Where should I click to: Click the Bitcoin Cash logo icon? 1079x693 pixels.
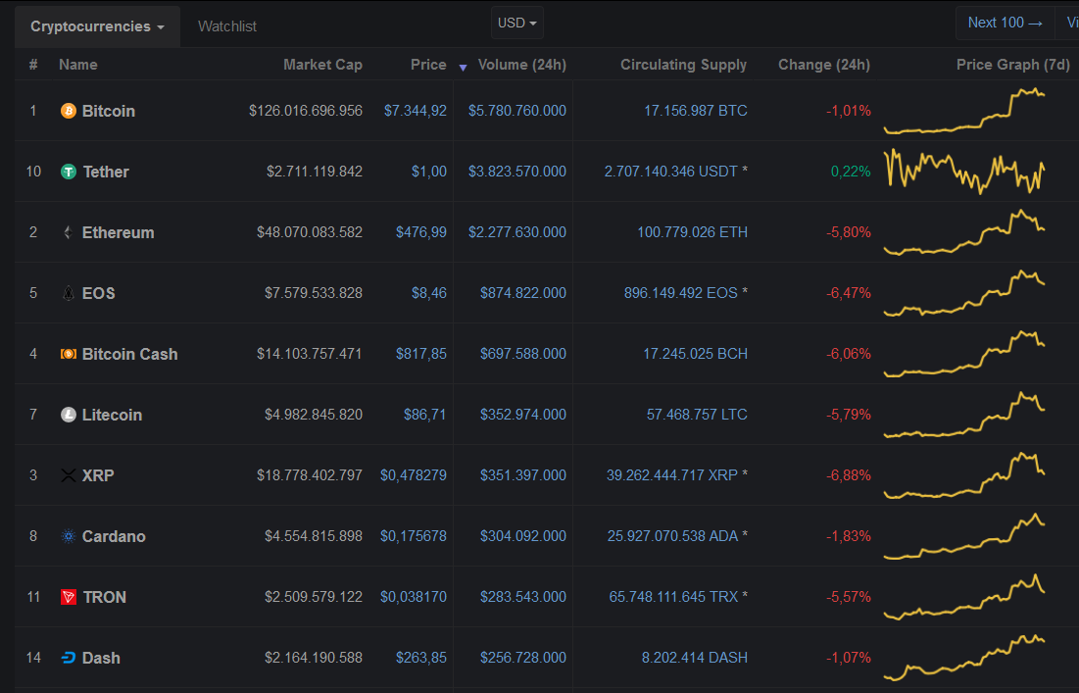(x=69, y=354)
